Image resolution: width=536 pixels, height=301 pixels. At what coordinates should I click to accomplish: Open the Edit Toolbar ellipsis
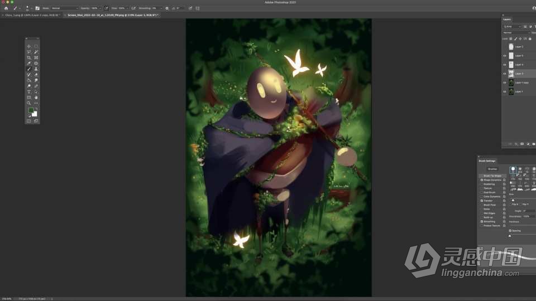[36, 103]
